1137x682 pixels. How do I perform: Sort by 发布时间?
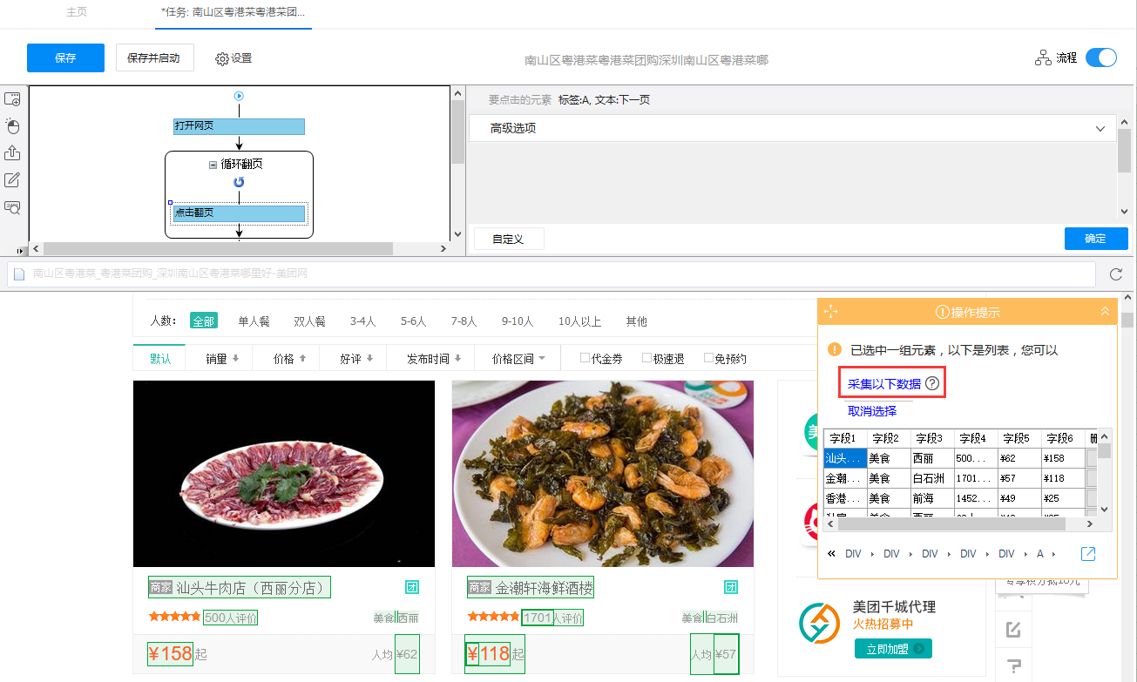tap(433, 358)
